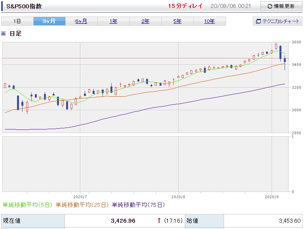Click the 3600 price axis label

[296, 42]
